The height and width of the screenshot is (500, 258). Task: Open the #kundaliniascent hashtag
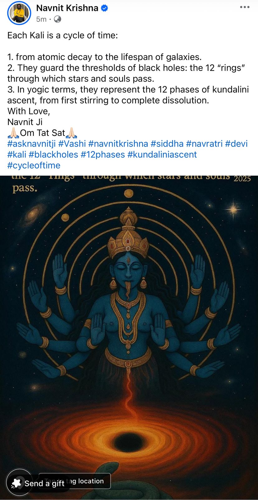point(162,155)
